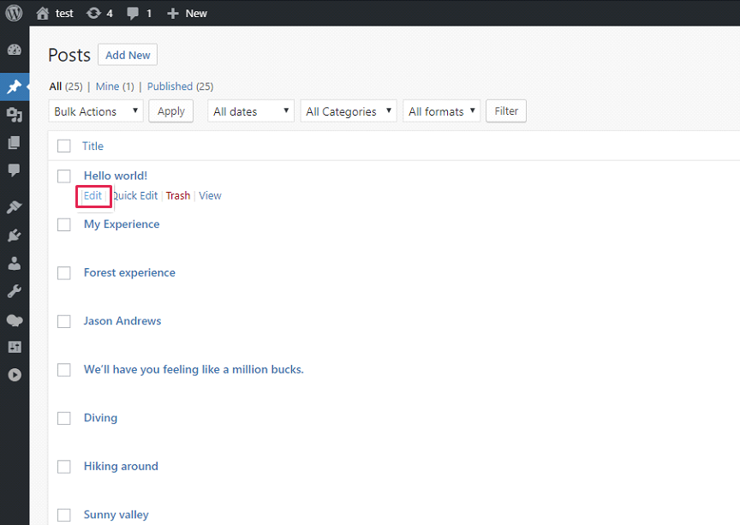Open Users from the sidebar
This screenshot has width=740, height=525.
pyautogui.click(x=14, y=264)
